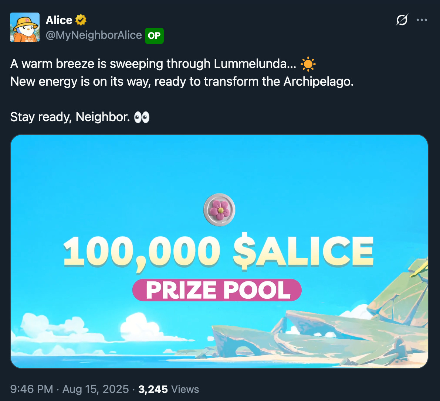Image resolution: width=440 pixels, height=401 pixels.
Task: Click Alice's penguin profile avatar
Action: coord(25,27)
